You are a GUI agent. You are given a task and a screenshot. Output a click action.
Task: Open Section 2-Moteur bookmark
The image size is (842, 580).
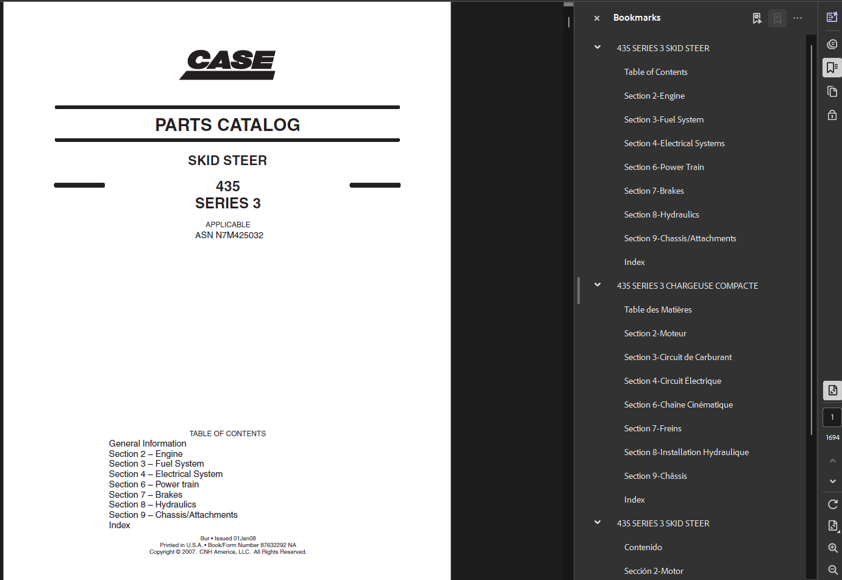tap(655, 333)
